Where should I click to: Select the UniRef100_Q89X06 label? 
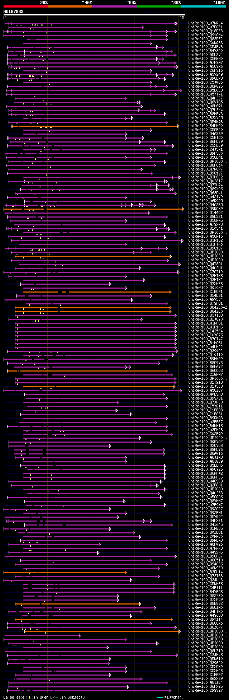click(x=206, y=189)
